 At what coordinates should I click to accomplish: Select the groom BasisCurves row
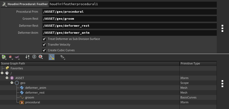coord(108,98)
